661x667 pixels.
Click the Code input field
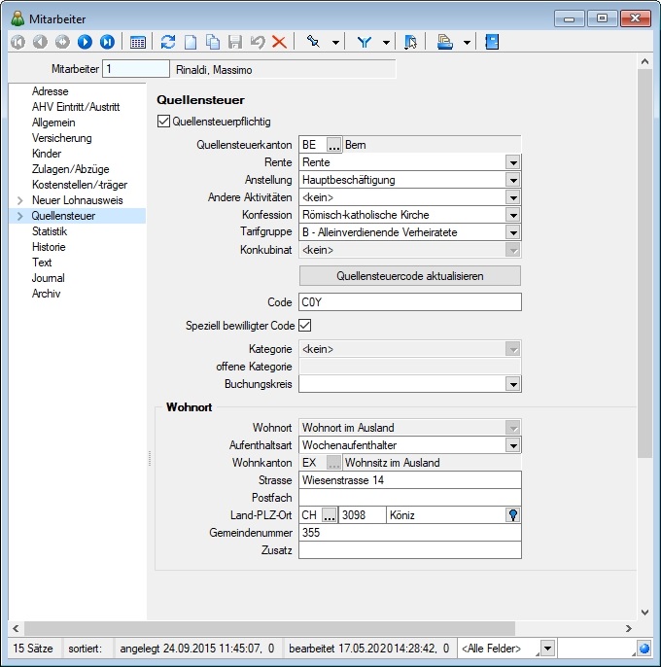point(410,302)
